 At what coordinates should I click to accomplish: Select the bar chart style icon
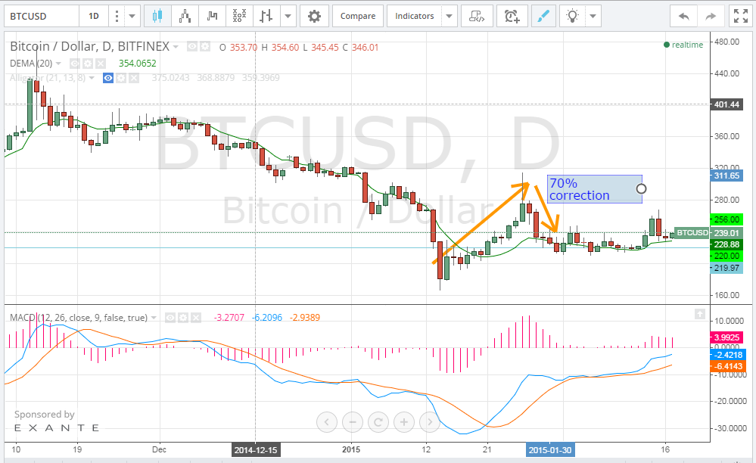(266, 15)
